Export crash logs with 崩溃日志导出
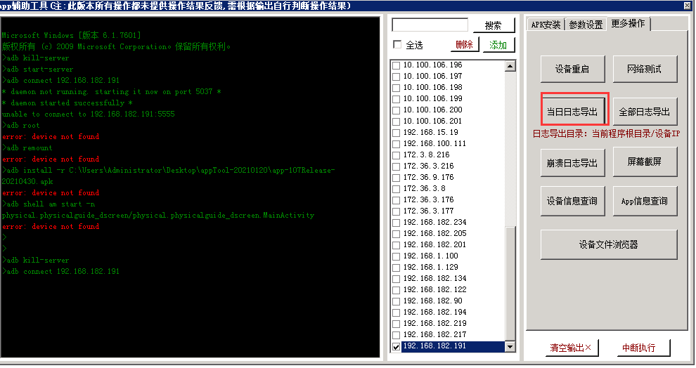The height and width of the screenshot is (368, 696). pyautogui.click(x=572, y=163)
